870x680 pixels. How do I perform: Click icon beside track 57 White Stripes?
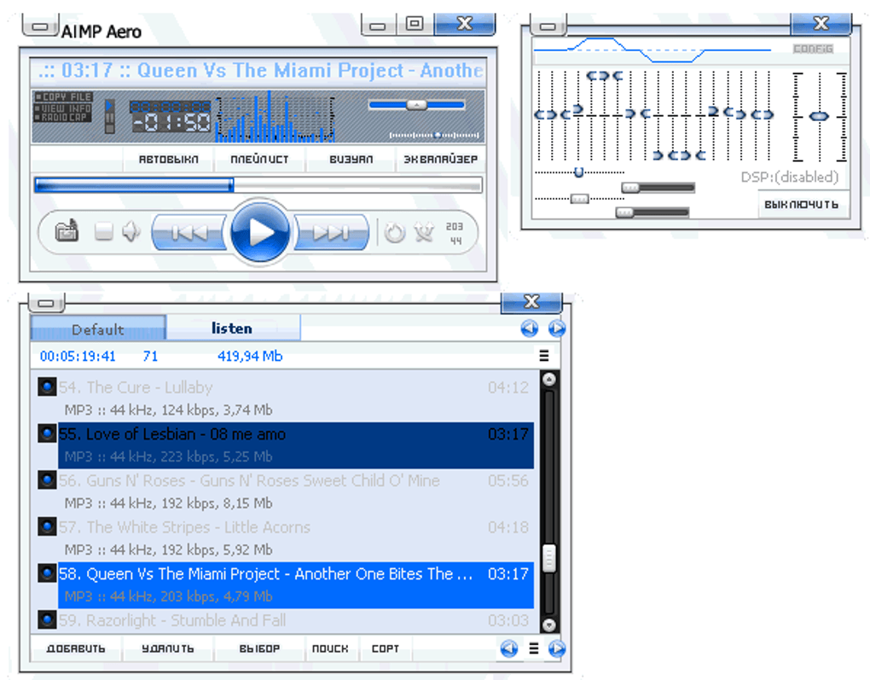[47, 526]
